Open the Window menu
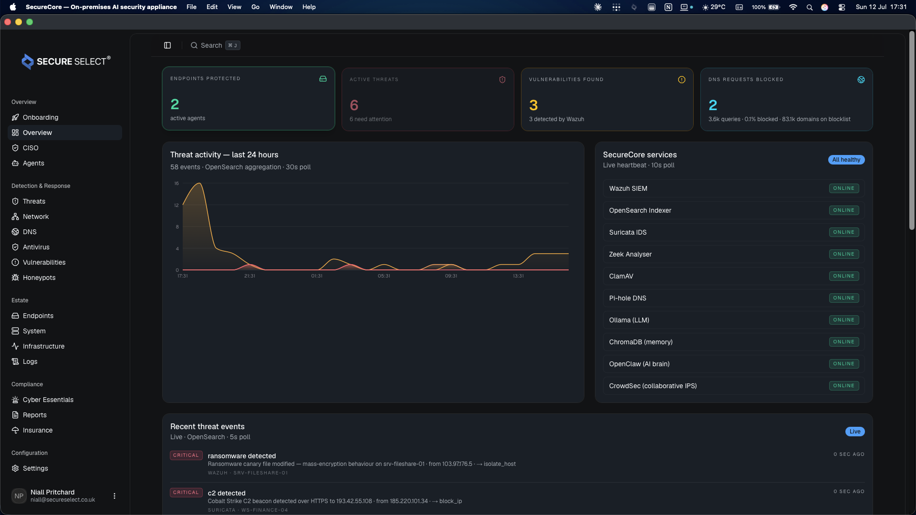This screenshot has width=916, height=515. [x=281, y=7]
